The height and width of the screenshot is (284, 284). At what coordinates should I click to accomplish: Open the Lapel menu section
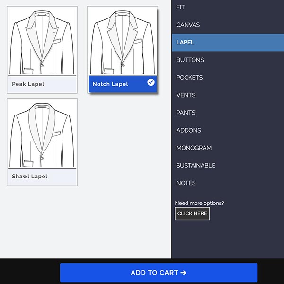186,42
